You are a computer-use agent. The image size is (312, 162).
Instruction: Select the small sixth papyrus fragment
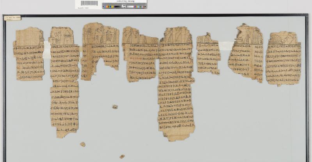click(x=208, y=55)
